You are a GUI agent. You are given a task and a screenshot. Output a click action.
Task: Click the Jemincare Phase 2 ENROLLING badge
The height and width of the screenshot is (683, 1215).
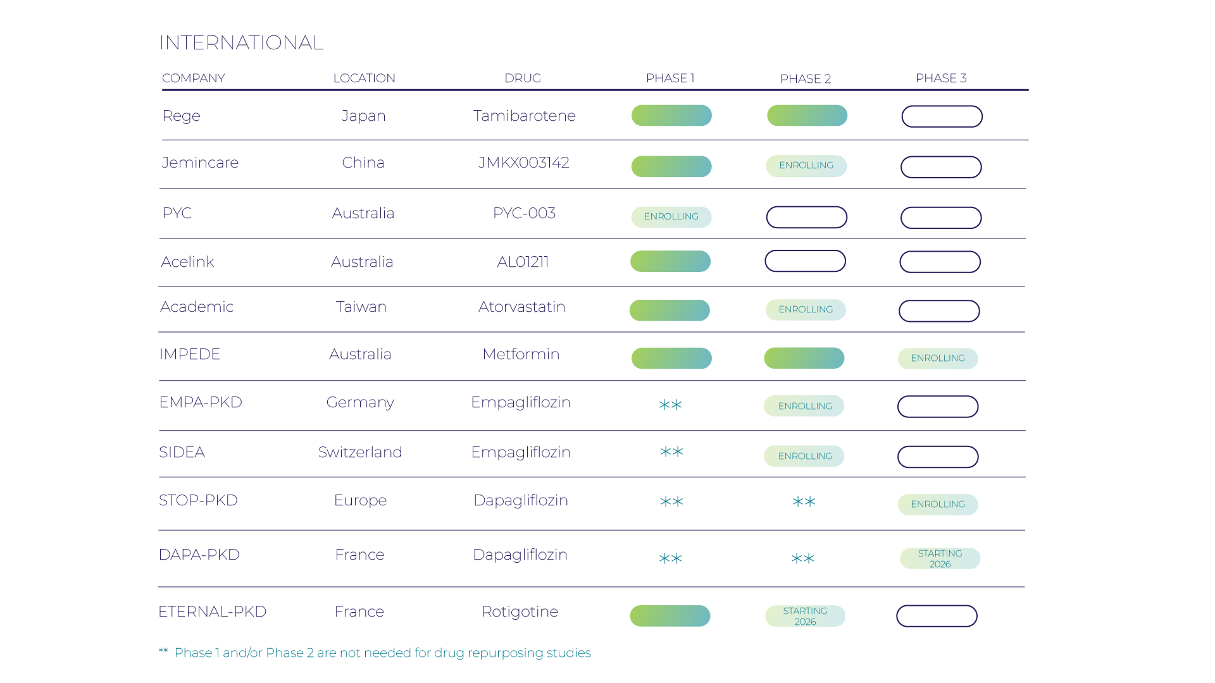click(x=806, y=166)
